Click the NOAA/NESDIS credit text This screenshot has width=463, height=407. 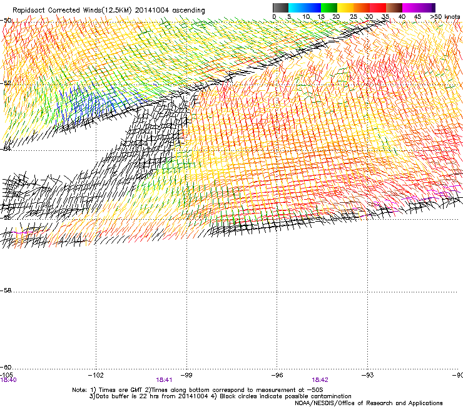pyautogui.click(x=369, y=403)
